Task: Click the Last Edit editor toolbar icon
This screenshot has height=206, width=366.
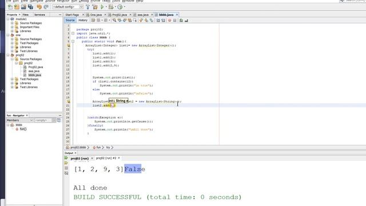Action: click(x=93, y=21)
